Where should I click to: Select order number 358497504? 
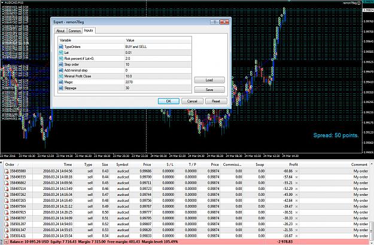coord(18,206)
